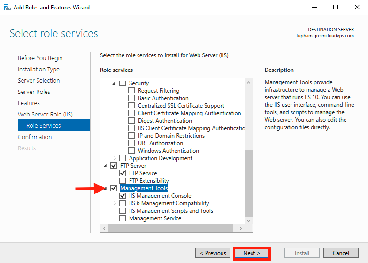368x263 pixels.
Task: Go to the Server Roles step
Action: (x=34, y=92)
